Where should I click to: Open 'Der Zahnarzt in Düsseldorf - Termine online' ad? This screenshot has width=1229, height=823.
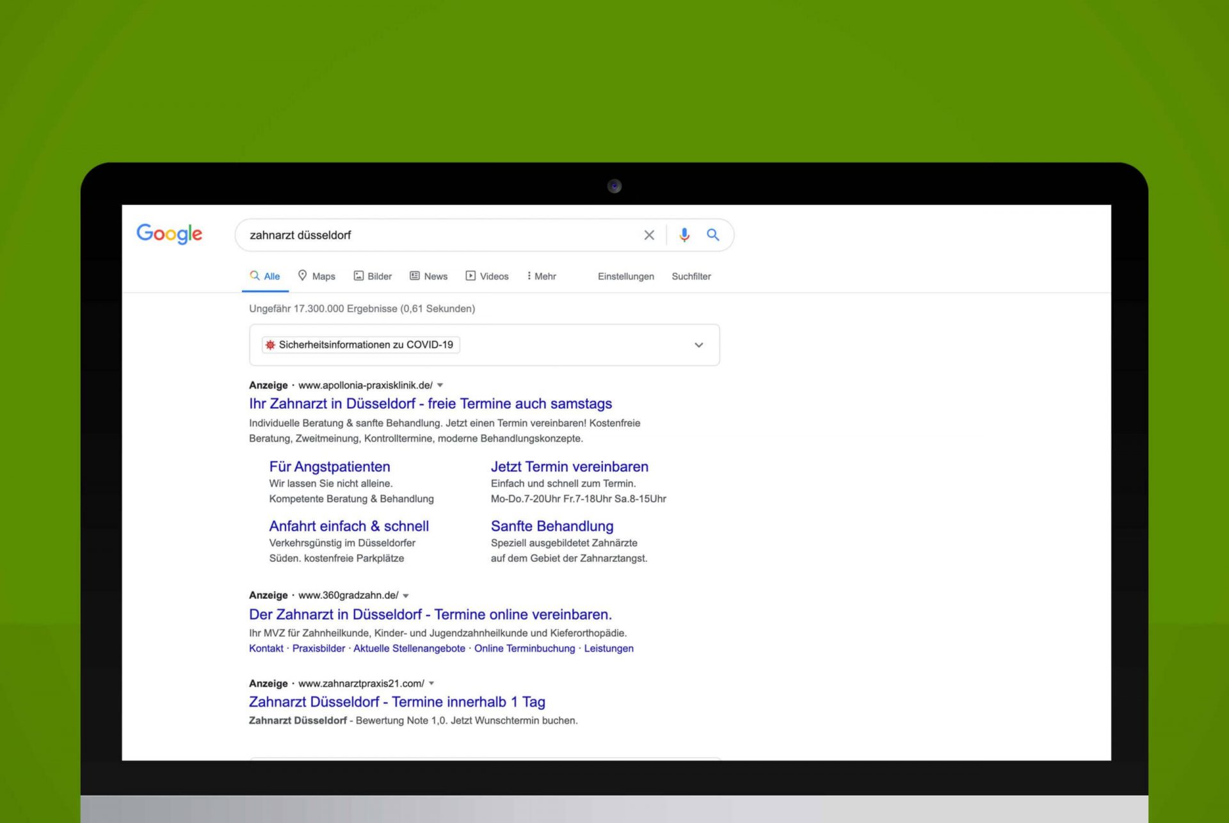430,614
